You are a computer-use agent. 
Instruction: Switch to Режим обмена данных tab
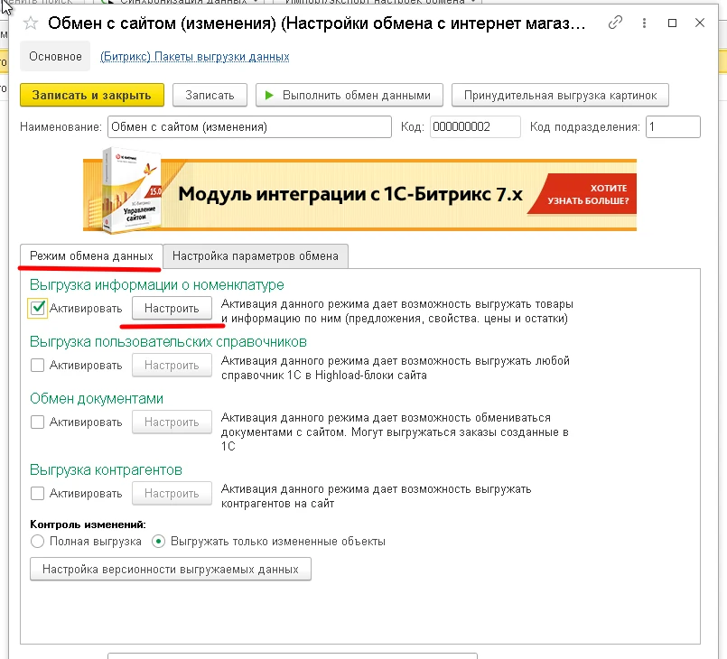click(x=91, y=256)
